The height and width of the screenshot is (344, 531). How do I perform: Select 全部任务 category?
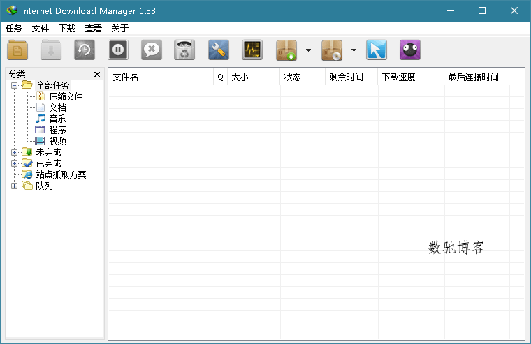pyautogui.click(x=52, y=85)
